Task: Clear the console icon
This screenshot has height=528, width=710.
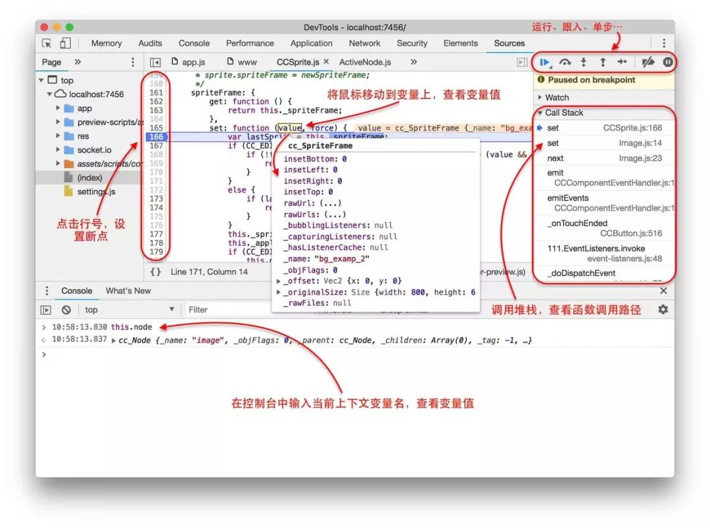Action: tap(66, 310)
